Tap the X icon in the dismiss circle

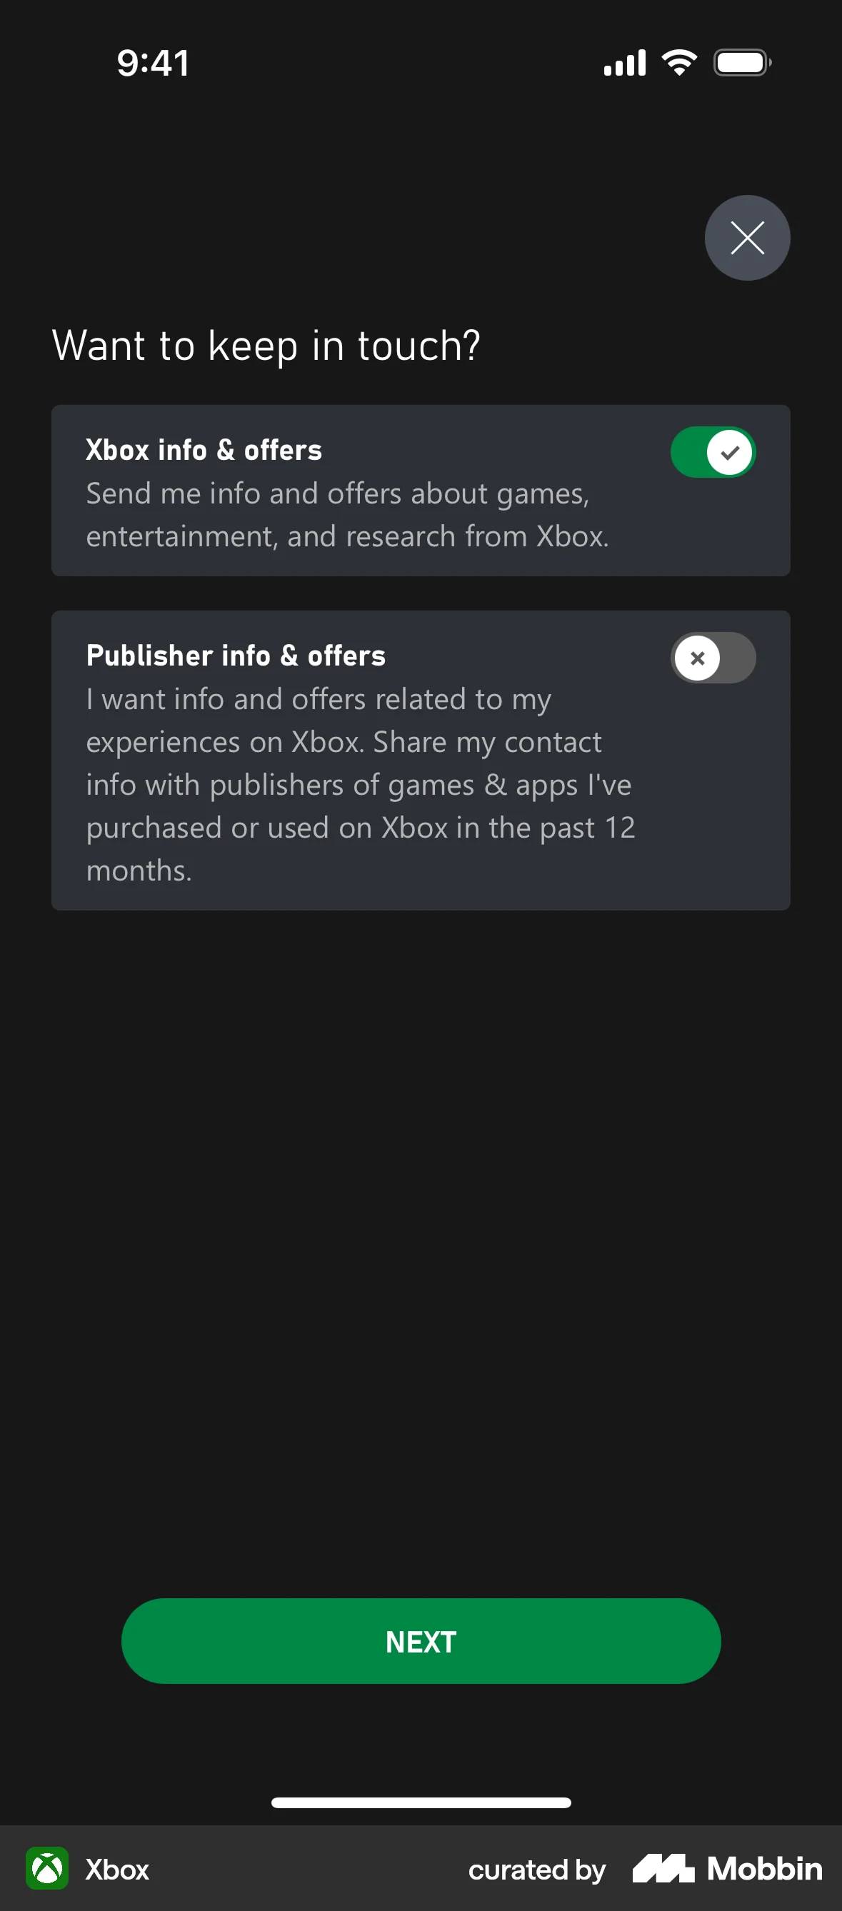point(747,237)
